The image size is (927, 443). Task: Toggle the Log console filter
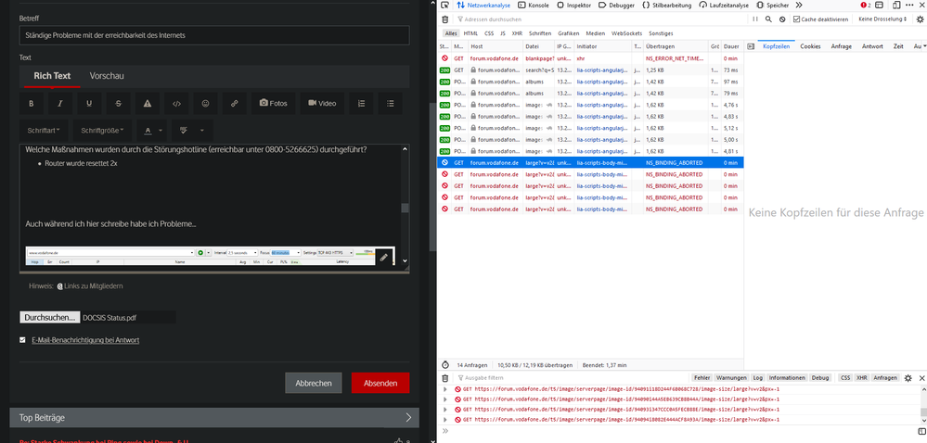758,377
